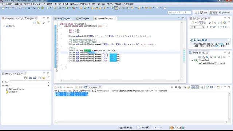Click Focus on Workweek icon in Task List
233x131 pixels.
click(x=210, y=23)
